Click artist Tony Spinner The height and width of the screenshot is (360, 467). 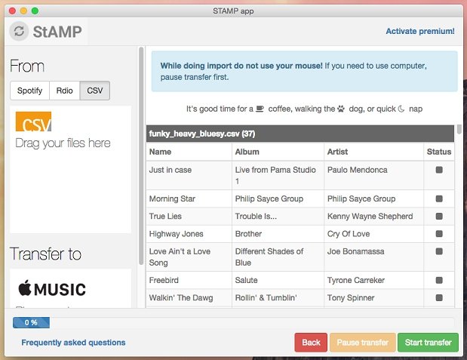[x=351, y=297]
